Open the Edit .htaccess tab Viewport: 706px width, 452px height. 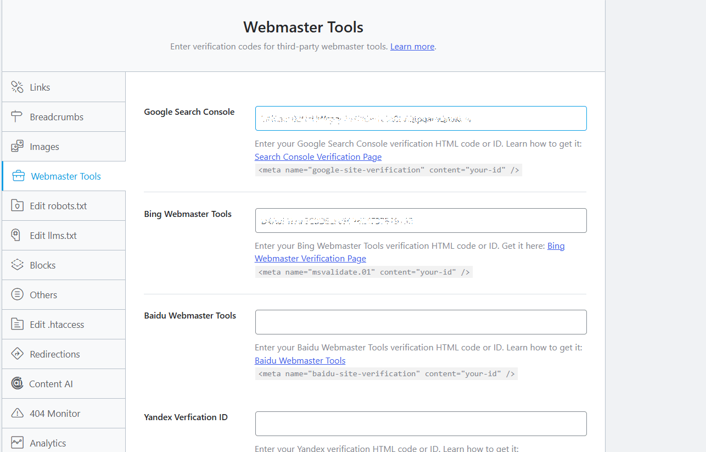pyautogui.click(x=64, y=324)
